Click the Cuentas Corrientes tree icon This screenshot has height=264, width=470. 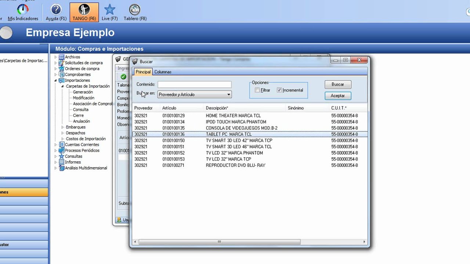(62, 144)
